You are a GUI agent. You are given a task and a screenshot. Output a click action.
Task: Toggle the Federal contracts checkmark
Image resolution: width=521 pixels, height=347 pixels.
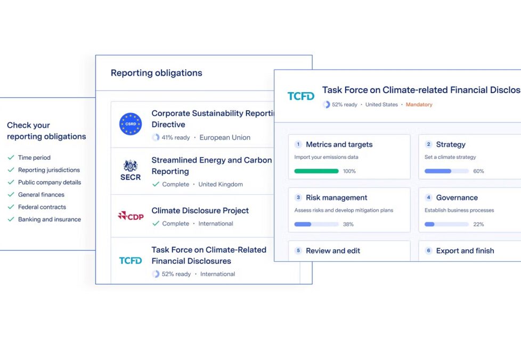11,207
